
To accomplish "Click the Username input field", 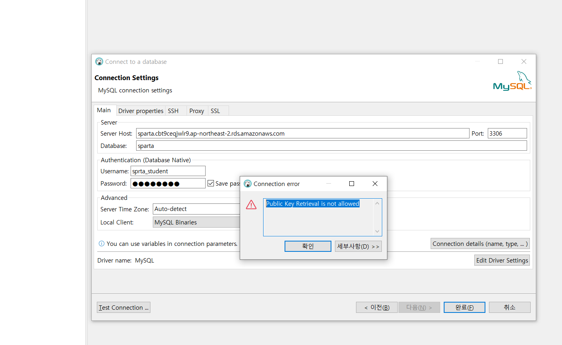I will click(x=168, y=171).
